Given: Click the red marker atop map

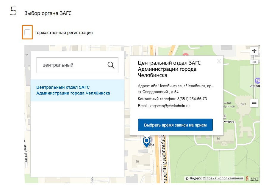Looking at the screenshot, I should coord(186,54).
